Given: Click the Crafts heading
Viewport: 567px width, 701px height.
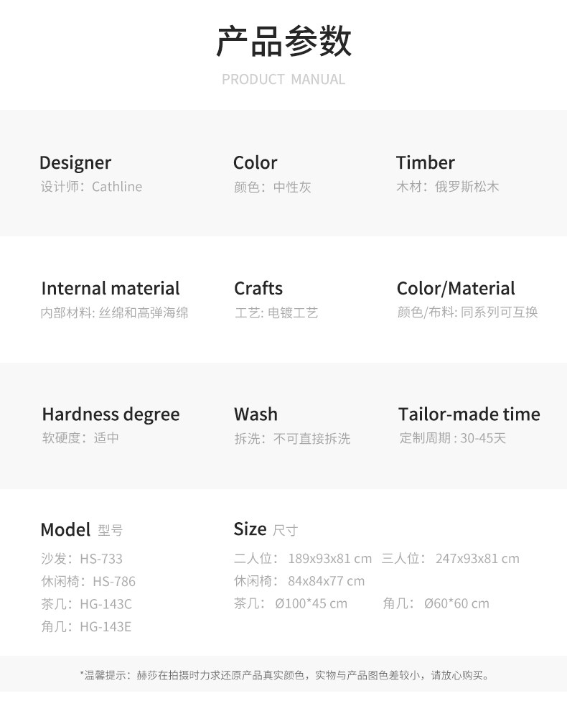Looking at the screenshot, I should coord(258,289).
